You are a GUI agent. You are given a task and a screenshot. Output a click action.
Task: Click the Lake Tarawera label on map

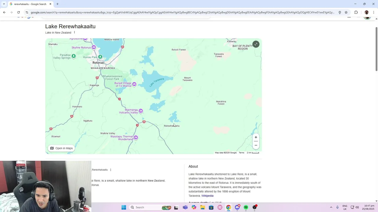(157, 82)
